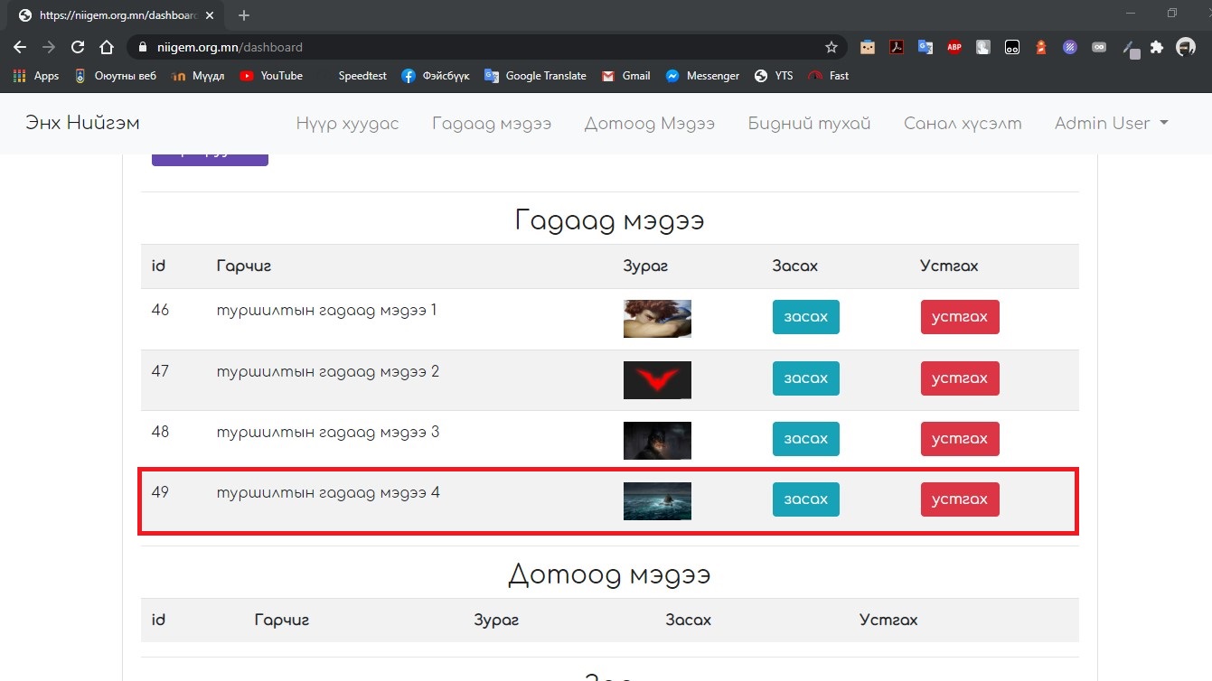Open the Google Translate extension icon in toolbar
The image size is (1212, 681).
925,47
